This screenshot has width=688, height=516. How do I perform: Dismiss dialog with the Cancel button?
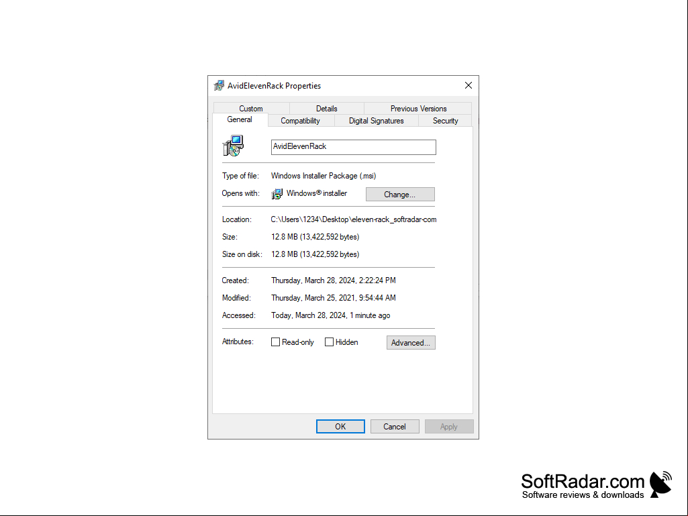pyautogui.click(x=395, y=427)
